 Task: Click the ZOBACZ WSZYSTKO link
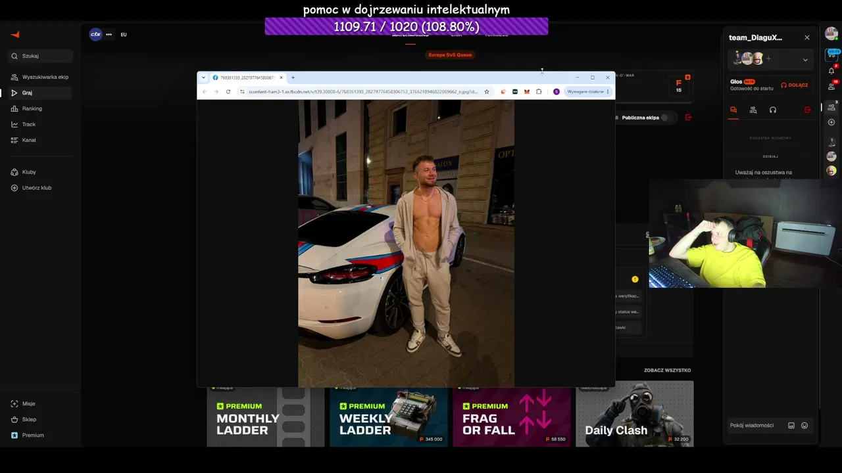click(x=667, y=371)
